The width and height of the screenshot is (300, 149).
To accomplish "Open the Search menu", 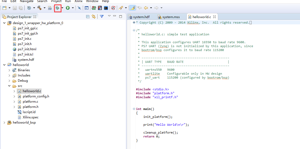I will 42,1.
